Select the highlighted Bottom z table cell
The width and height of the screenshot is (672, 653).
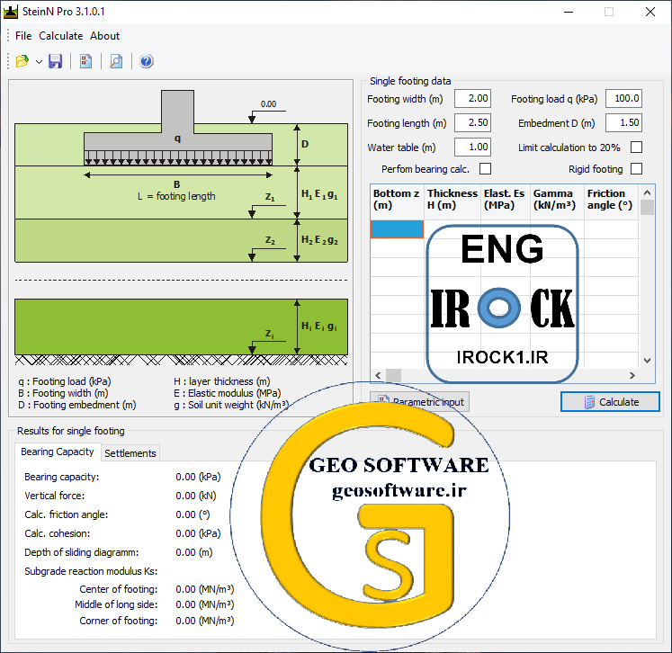click(x=397, y=229)
